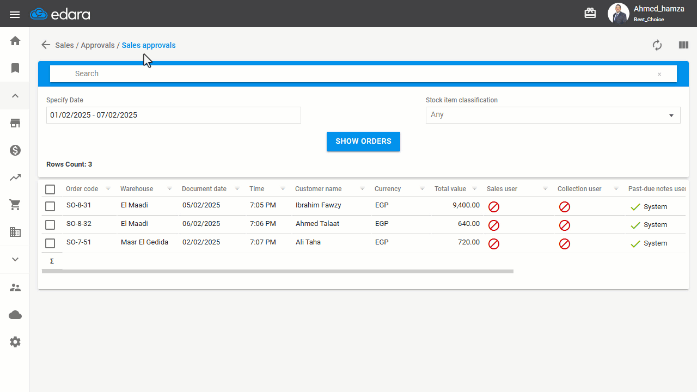Click the Search input field
The height and width of the screenshot is (392, 697).
click(x=363, y=74)
